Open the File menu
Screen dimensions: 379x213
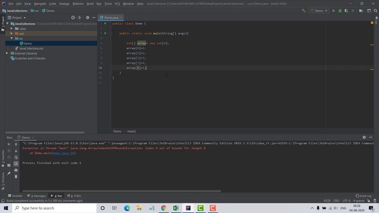[x=11, y=4]
